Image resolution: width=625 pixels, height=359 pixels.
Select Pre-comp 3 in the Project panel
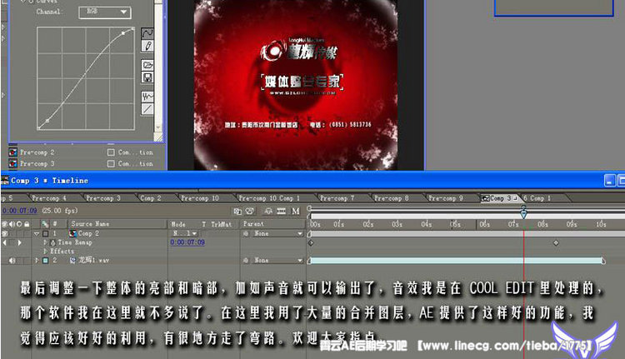(x=37, y=163)
